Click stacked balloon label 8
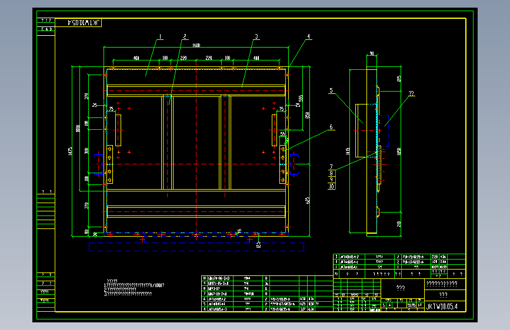Screen dimensions: 510x330 pos(331,173)
